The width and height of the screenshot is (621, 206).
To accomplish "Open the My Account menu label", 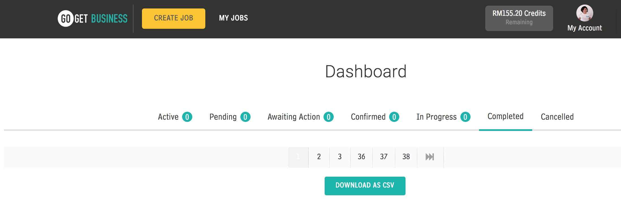I will (585, 28).
